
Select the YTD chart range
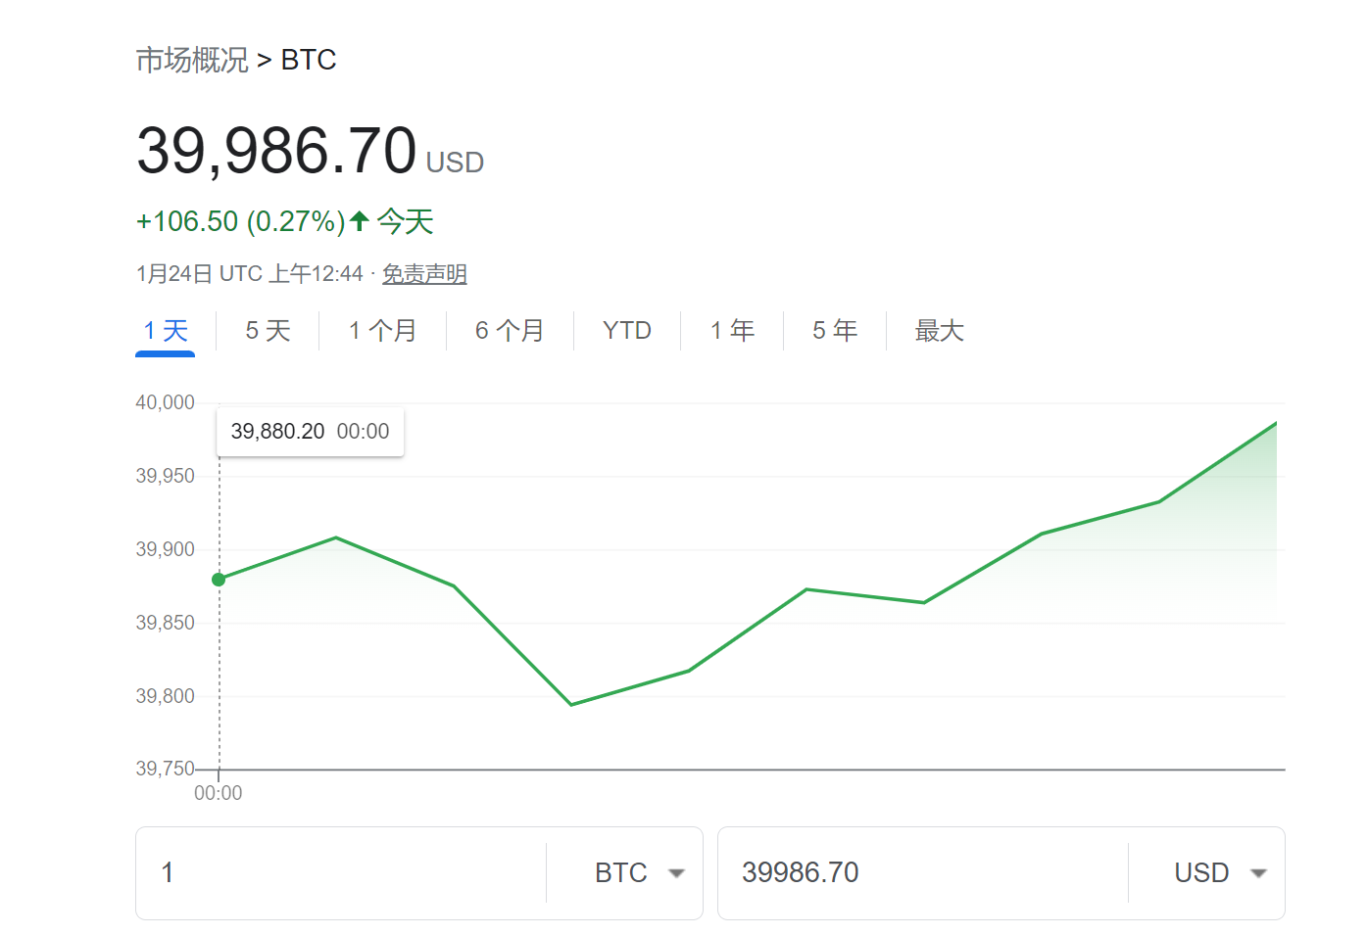coord(626,331)
